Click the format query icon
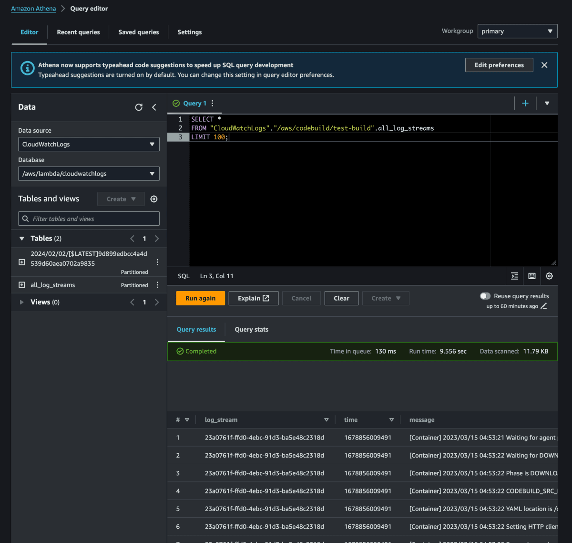Viewport: 572px width, 543px height. pyautogui.click(x=515, y=276)
